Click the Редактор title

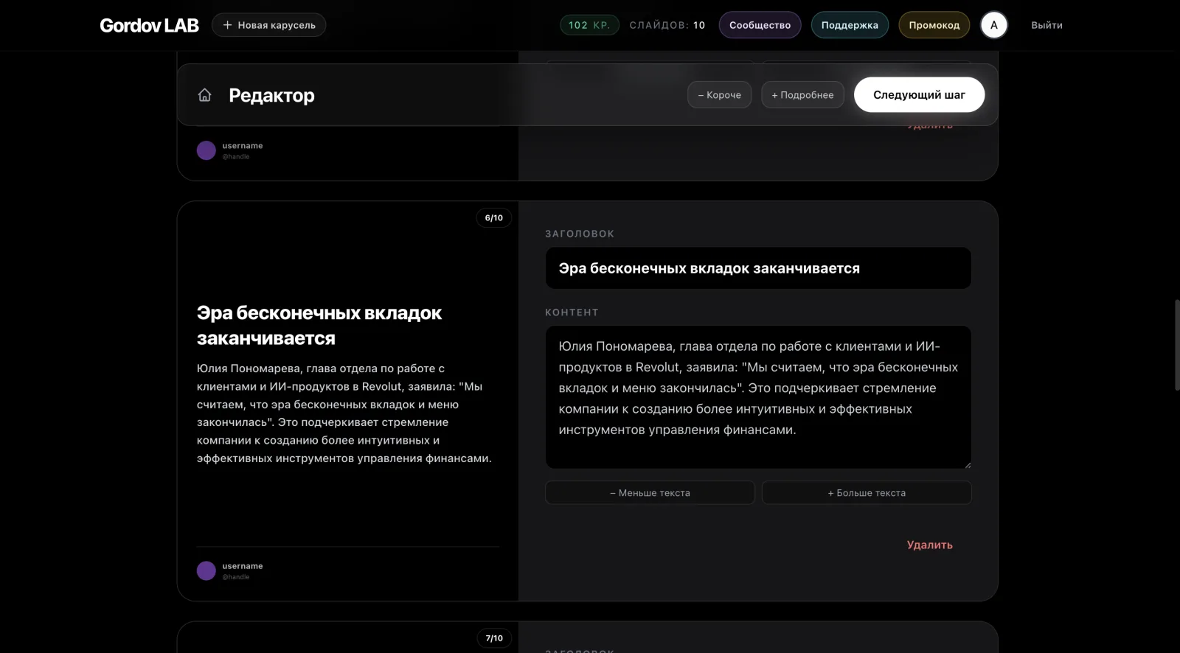point(271,95)
